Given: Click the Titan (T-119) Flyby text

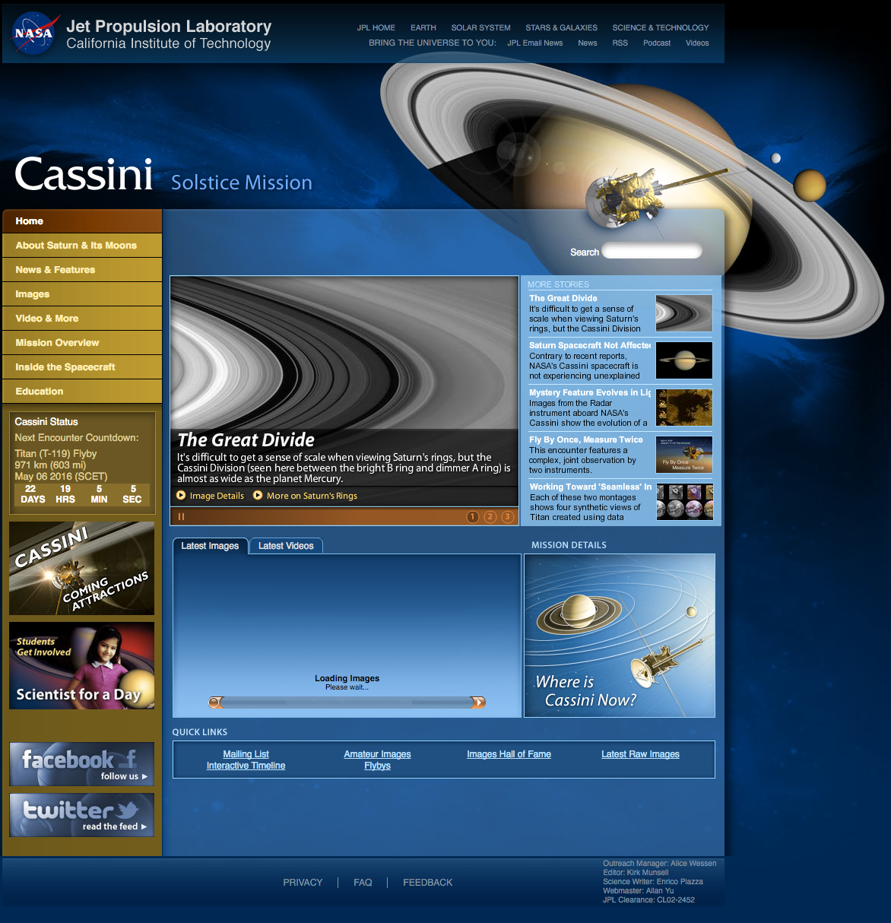Looking at the screenshot, I should (x=55, y=454).
